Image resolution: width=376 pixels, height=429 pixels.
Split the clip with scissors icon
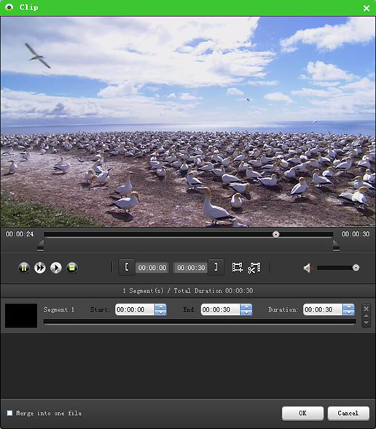[254, 268]
